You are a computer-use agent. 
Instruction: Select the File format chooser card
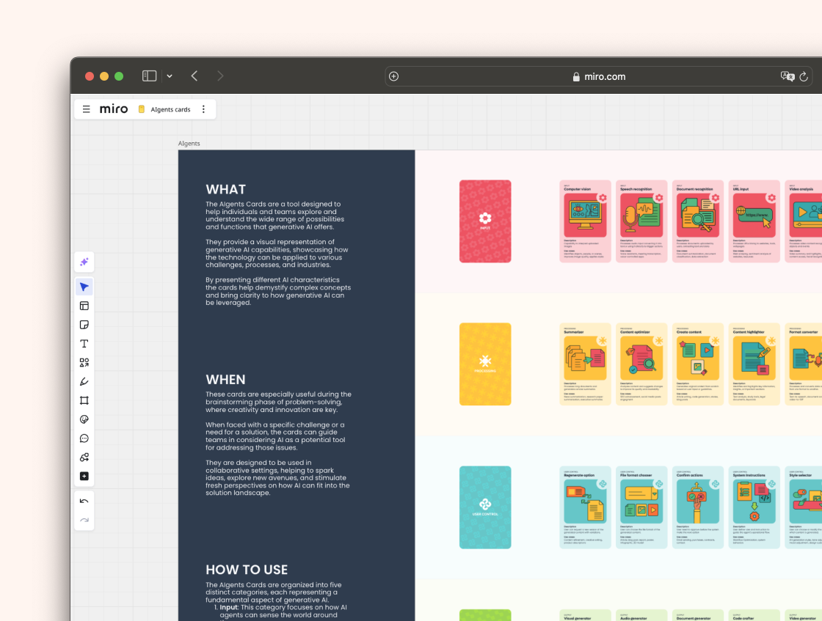tap(641, 507)
